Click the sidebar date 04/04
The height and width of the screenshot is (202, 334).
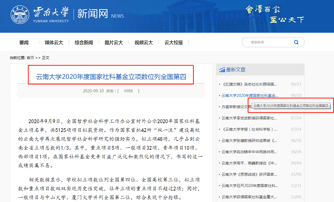point(296,163)
